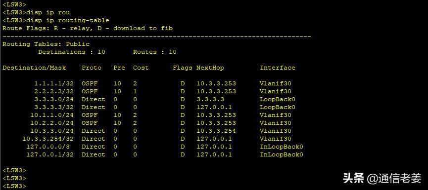
Task: Click the 10.3.3.0/24 Direct destination
Action: (x=52, y=131)
